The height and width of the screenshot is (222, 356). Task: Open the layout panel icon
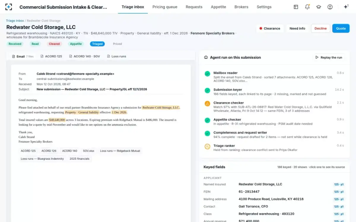296,7
